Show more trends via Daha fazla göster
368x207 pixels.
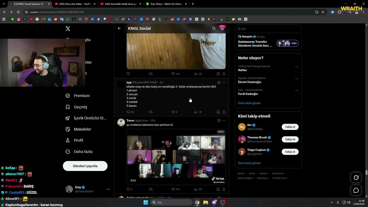(x=250, y=103)
